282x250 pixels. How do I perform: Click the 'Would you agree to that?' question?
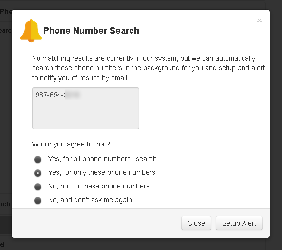(71, 144)
